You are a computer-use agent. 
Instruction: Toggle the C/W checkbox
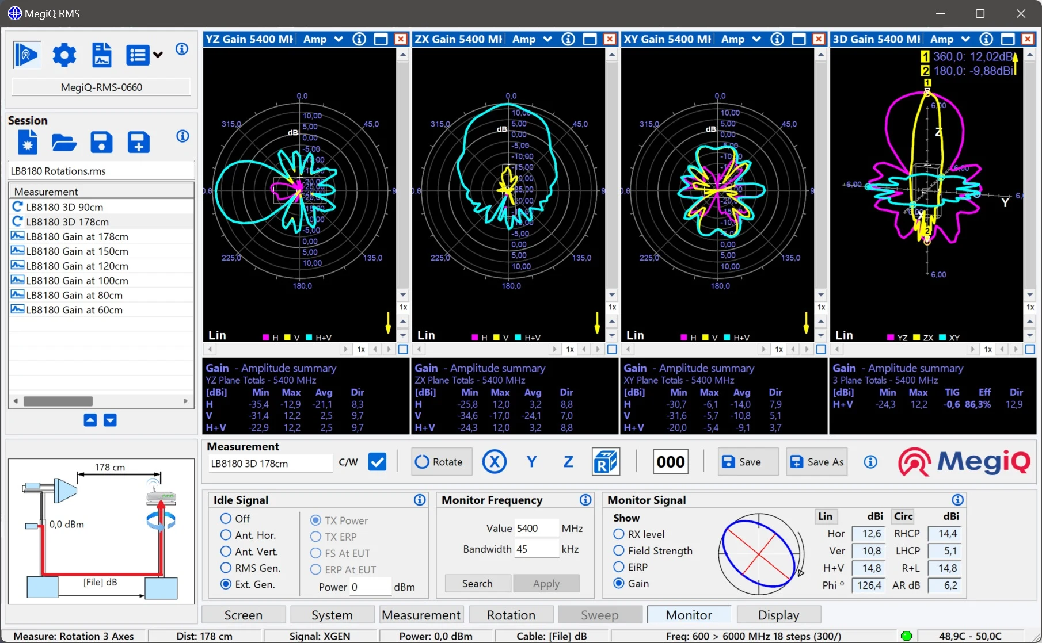coord(377,462)
